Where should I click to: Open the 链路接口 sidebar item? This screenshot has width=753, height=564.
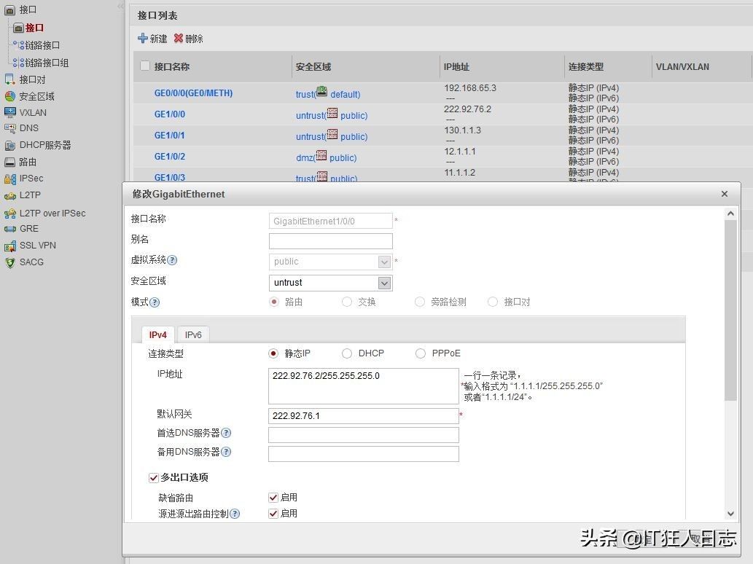(42, 45)
